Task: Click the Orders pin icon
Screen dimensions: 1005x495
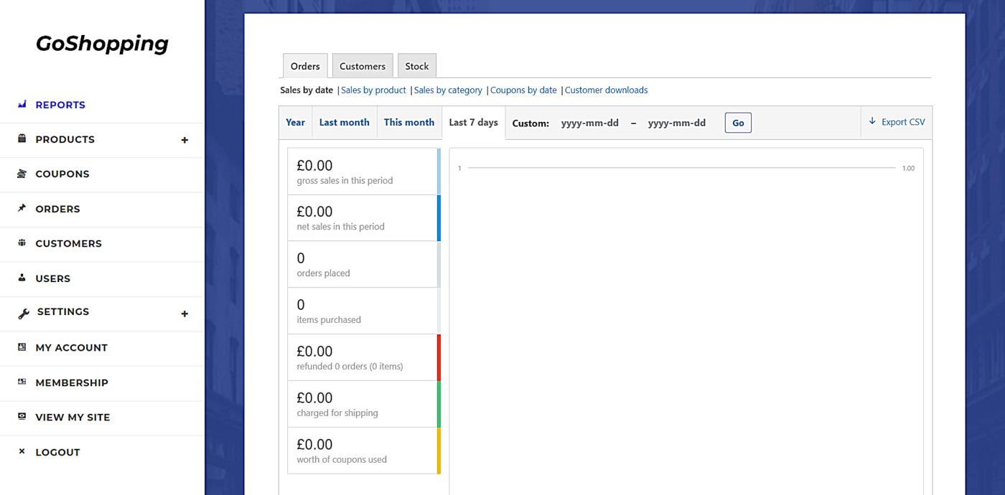Action: (x=22, y=208)
